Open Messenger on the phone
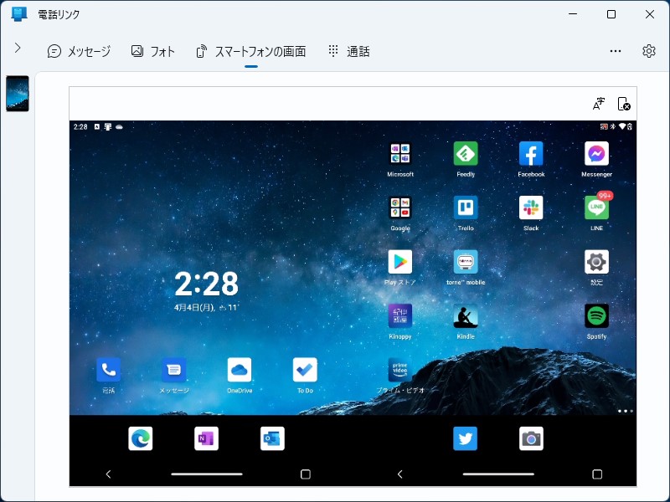Screen dimensions: 670x502 pyautogui.click(x=595, y=153)
